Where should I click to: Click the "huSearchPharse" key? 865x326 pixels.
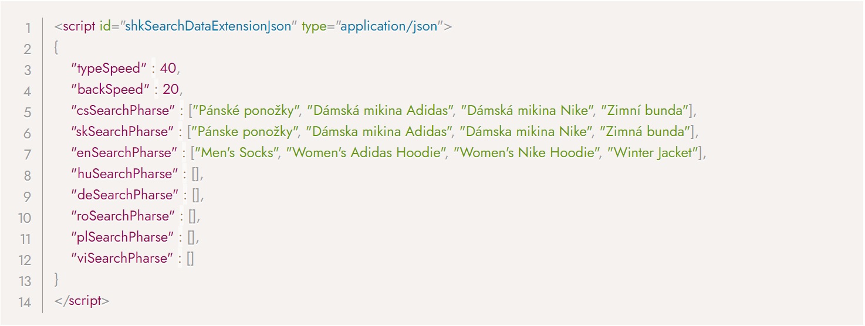(124, 174)
